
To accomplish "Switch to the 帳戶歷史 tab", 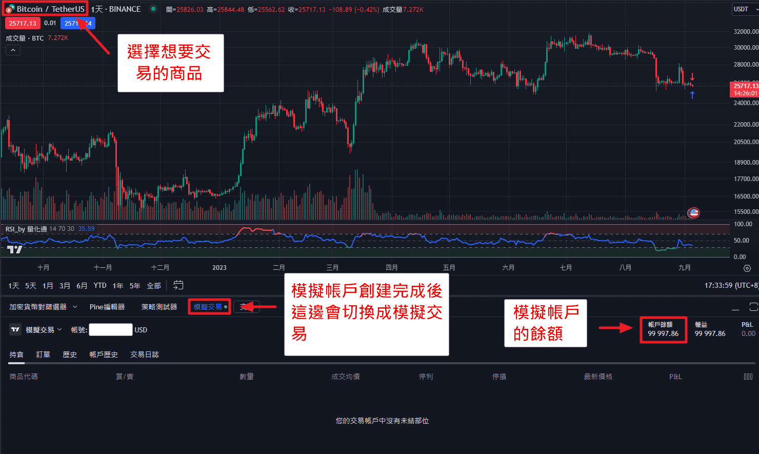I will pyautogui.click(x=104, y=354).
